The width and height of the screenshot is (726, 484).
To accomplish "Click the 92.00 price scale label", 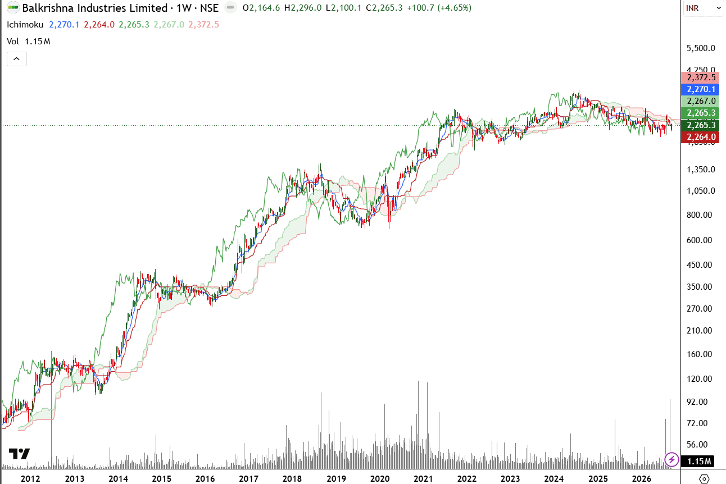I will pyautogui.click(x=697, y=402).
